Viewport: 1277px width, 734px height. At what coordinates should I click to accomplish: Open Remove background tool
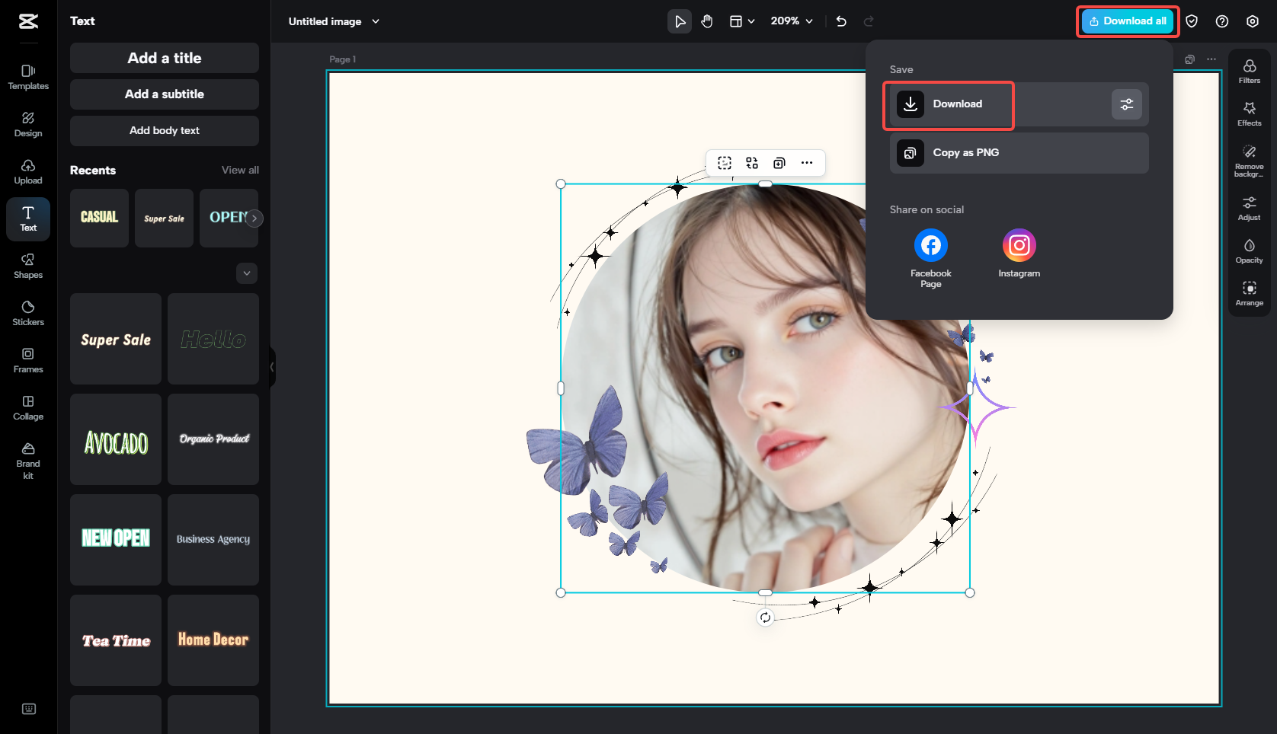click(1249, 160)
